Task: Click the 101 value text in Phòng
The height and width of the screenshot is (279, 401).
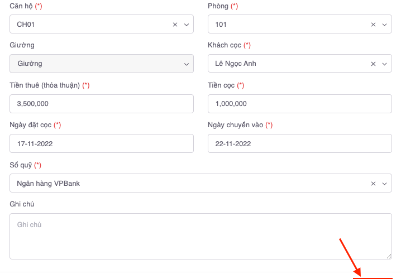Action: (221, 25)
